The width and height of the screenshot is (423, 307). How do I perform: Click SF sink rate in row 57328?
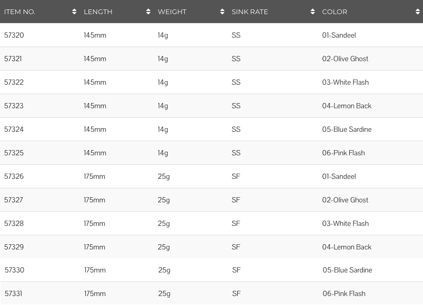(236, 223)
